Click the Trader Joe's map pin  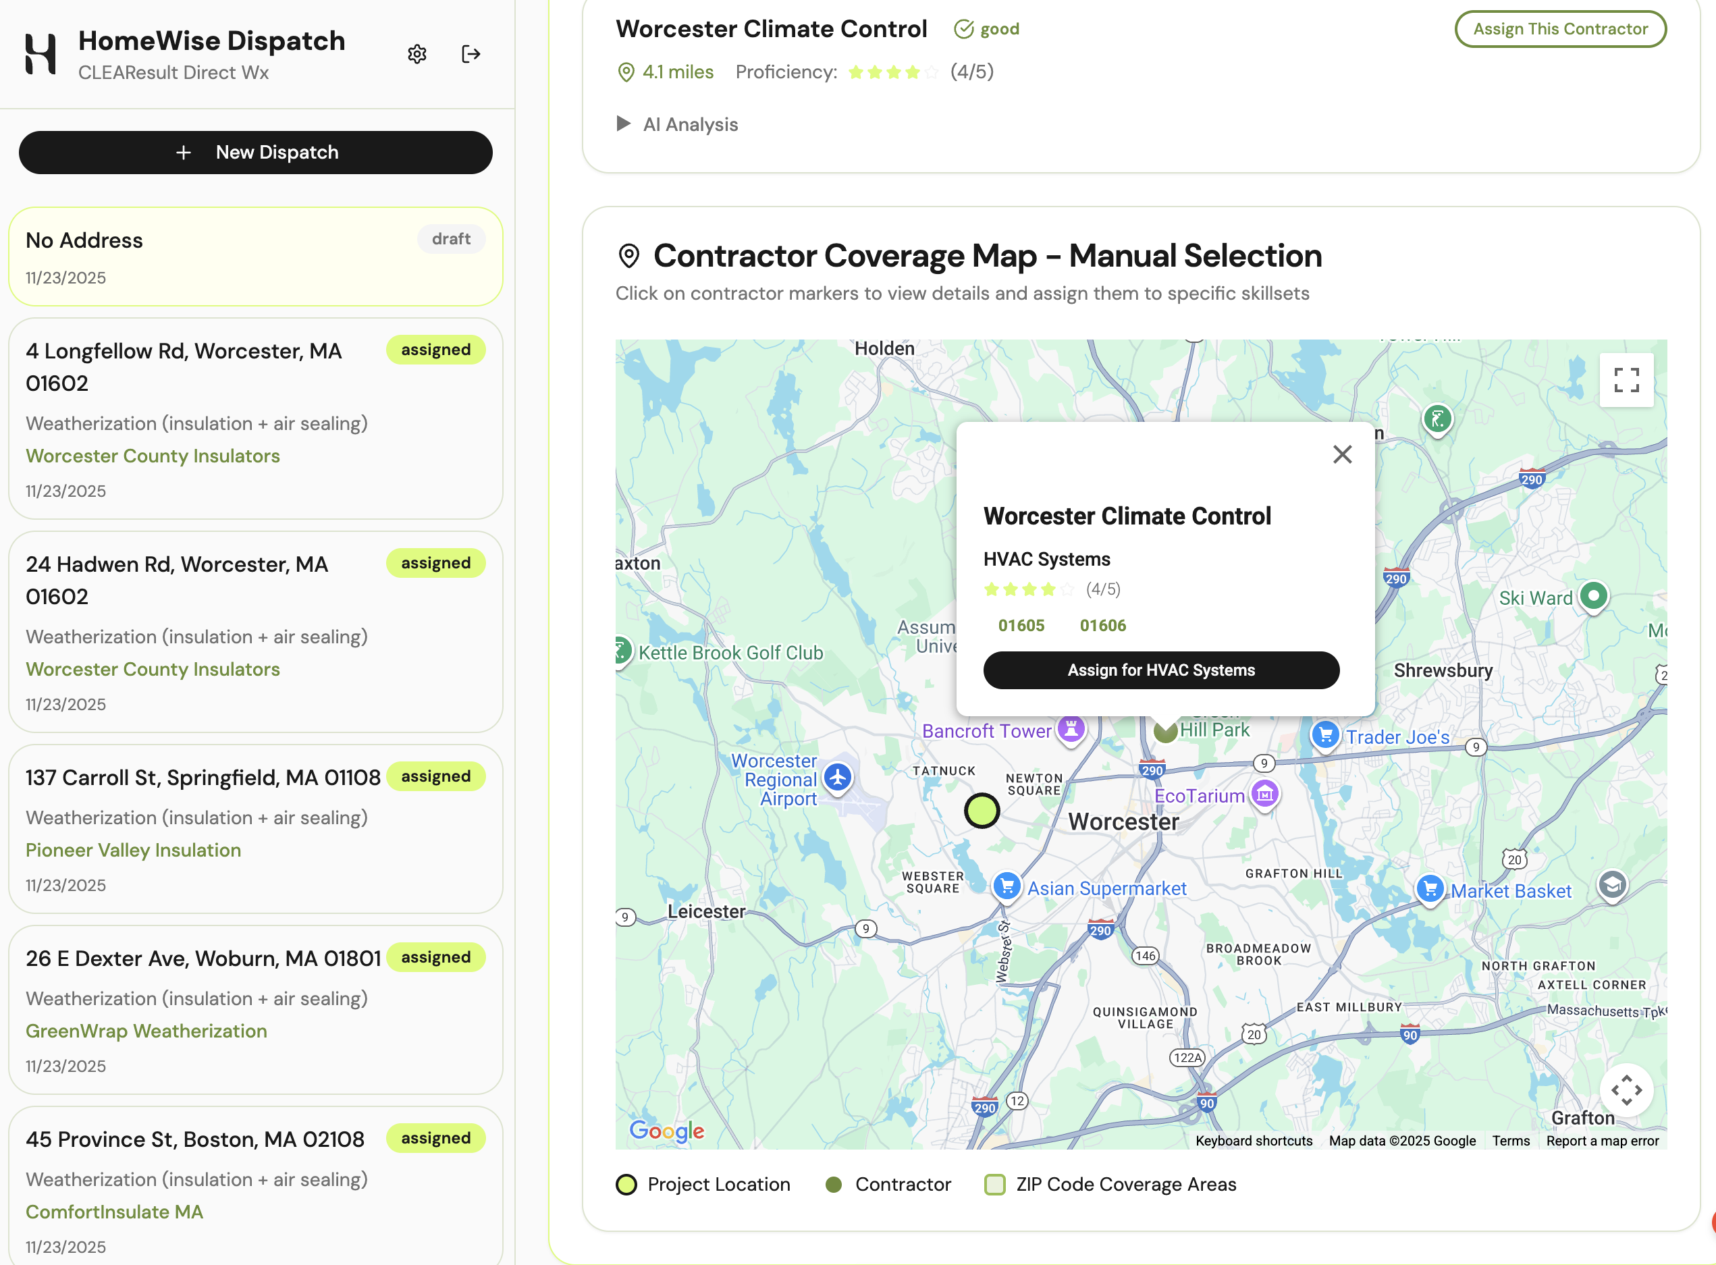click(x=1325, y=735)
